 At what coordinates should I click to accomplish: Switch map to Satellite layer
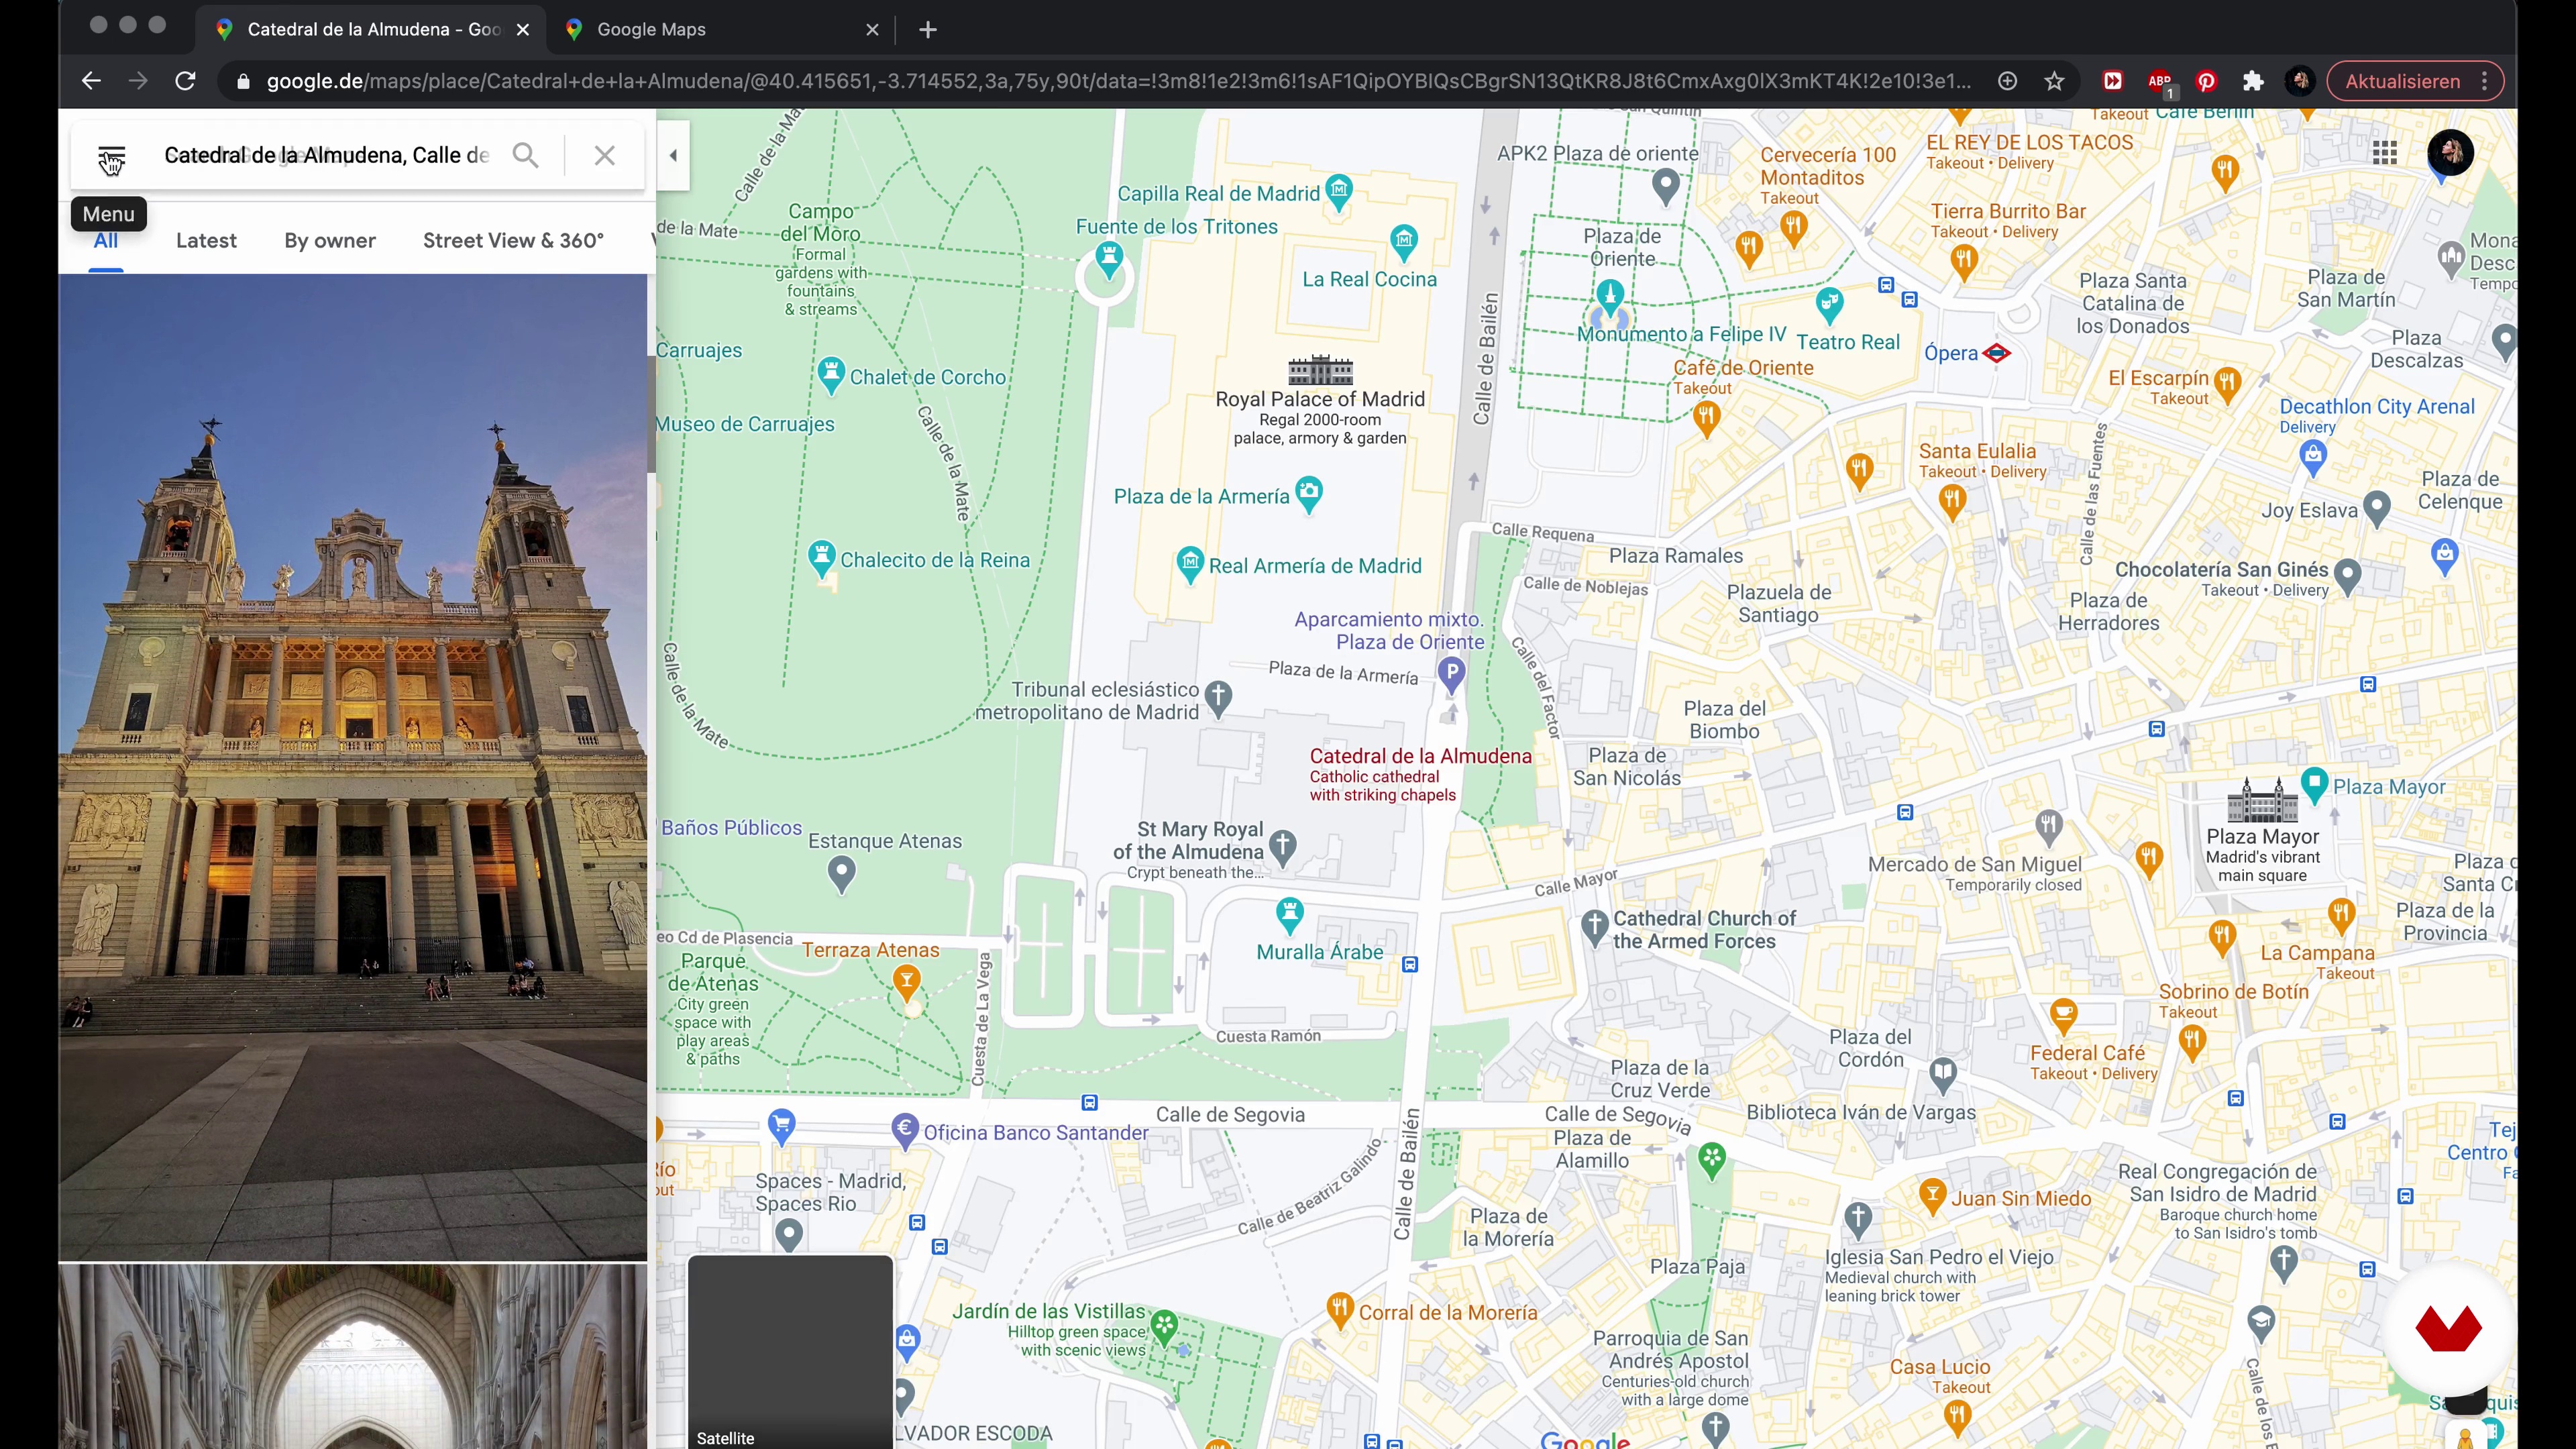pyautogui.click(x=790, y=1352)
